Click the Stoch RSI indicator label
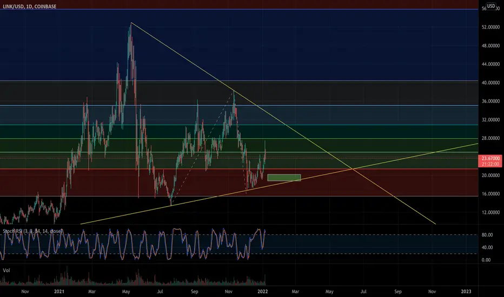The height and width of the screenshot is (297, 504). [x=33, y=231]
